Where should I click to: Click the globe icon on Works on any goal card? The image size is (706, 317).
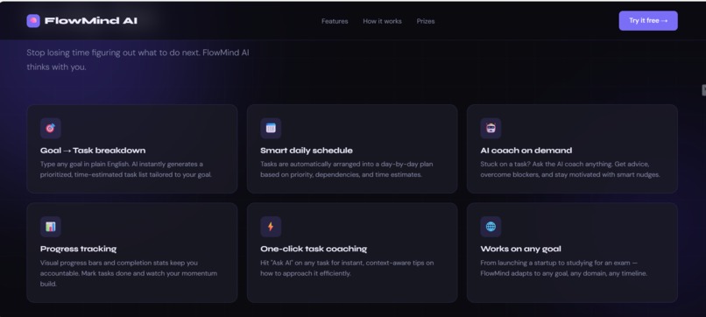491,227
